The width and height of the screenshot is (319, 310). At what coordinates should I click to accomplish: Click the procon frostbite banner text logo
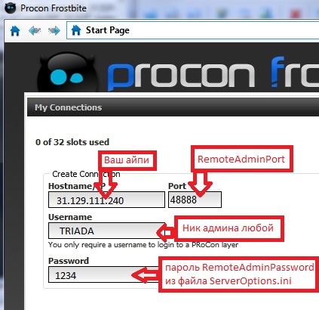[213, 74]
